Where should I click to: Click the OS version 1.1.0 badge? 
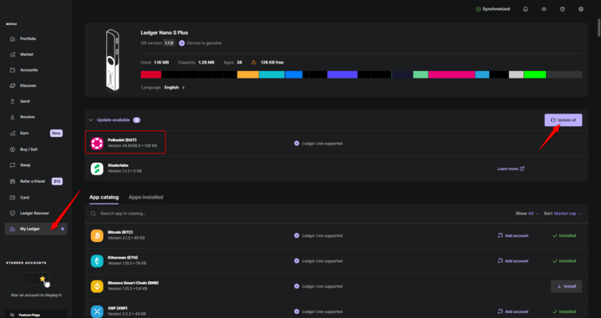point(169,43)
